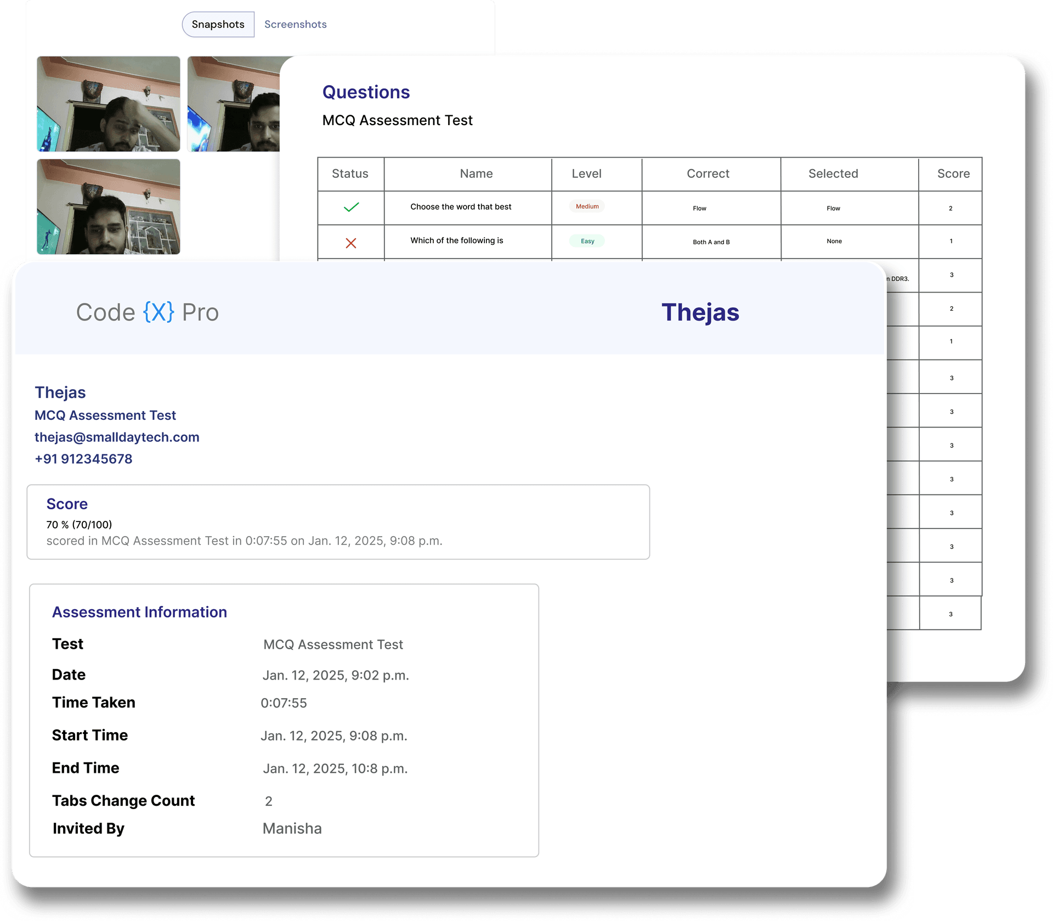Click the Medium level badge
The width and height of the screenshot is (1053, 921).
click(x=587, y=206)
